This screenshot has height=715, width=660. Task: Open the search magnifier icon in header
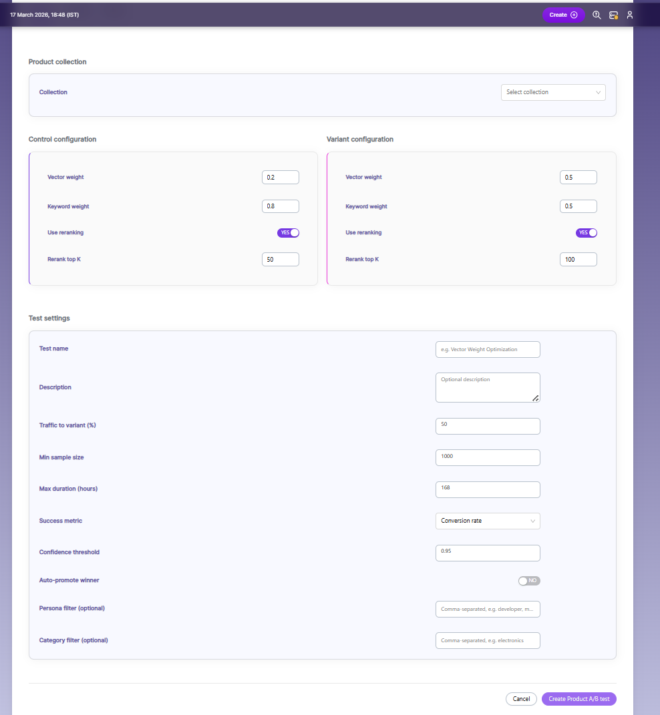pyautogui.click(x=596, y=15)
